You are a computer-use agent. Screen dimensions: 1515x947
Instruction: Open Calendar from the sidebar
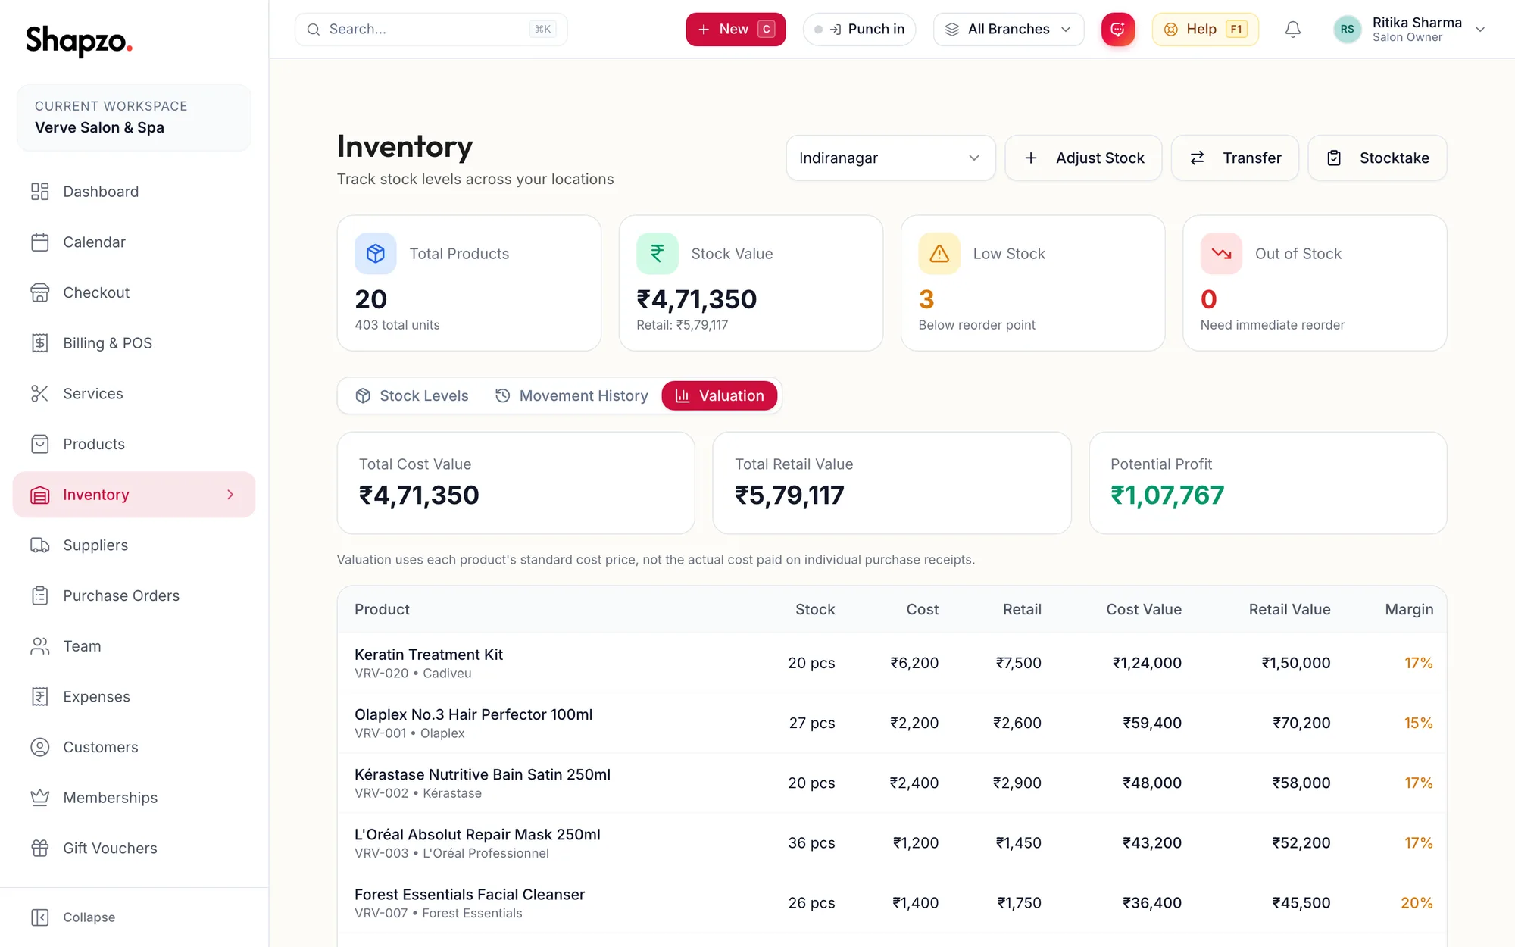coord(134,242)
